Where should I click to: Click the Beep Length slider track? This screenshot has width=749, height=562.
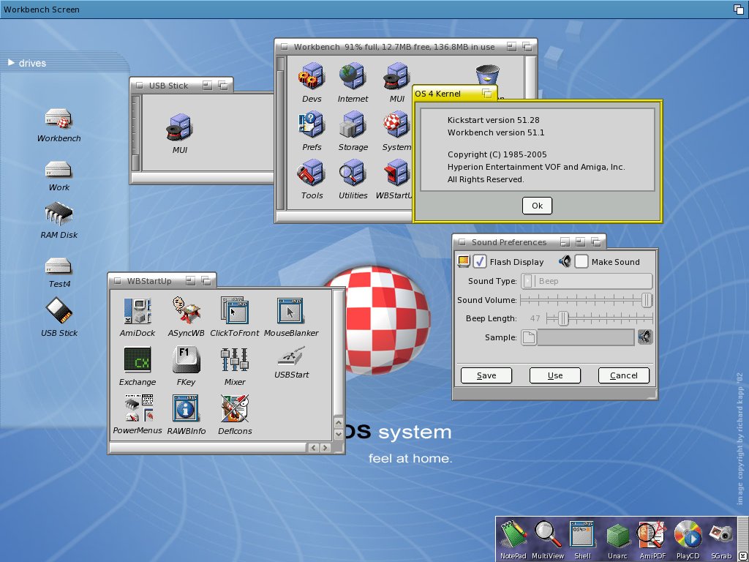pos(607,318)
